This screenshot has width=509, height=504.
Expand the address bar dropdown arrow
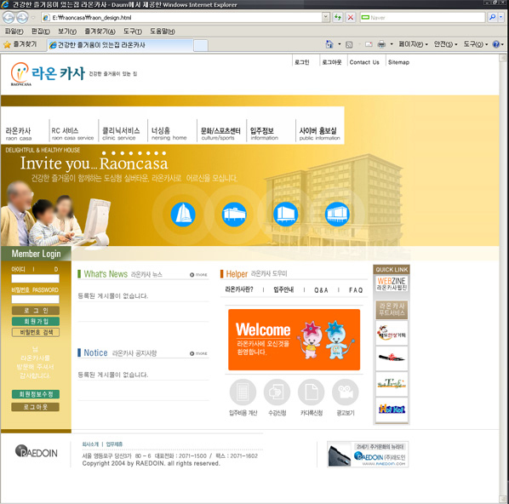tap(326, 17)
